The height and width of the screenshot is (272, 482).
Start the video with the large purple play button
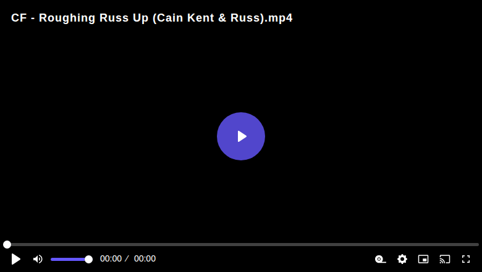point(241,136)
